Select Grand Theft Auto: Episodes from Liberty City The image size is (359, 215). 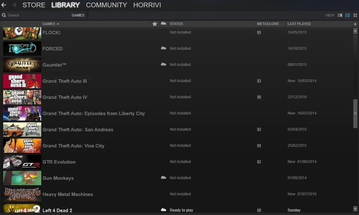[94, 114]
